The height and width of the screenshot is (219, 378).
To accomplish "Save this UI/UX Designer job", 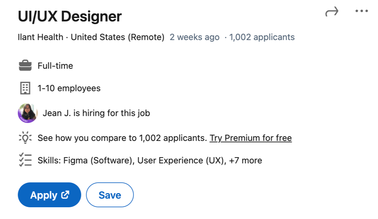I will coord(110,195).
